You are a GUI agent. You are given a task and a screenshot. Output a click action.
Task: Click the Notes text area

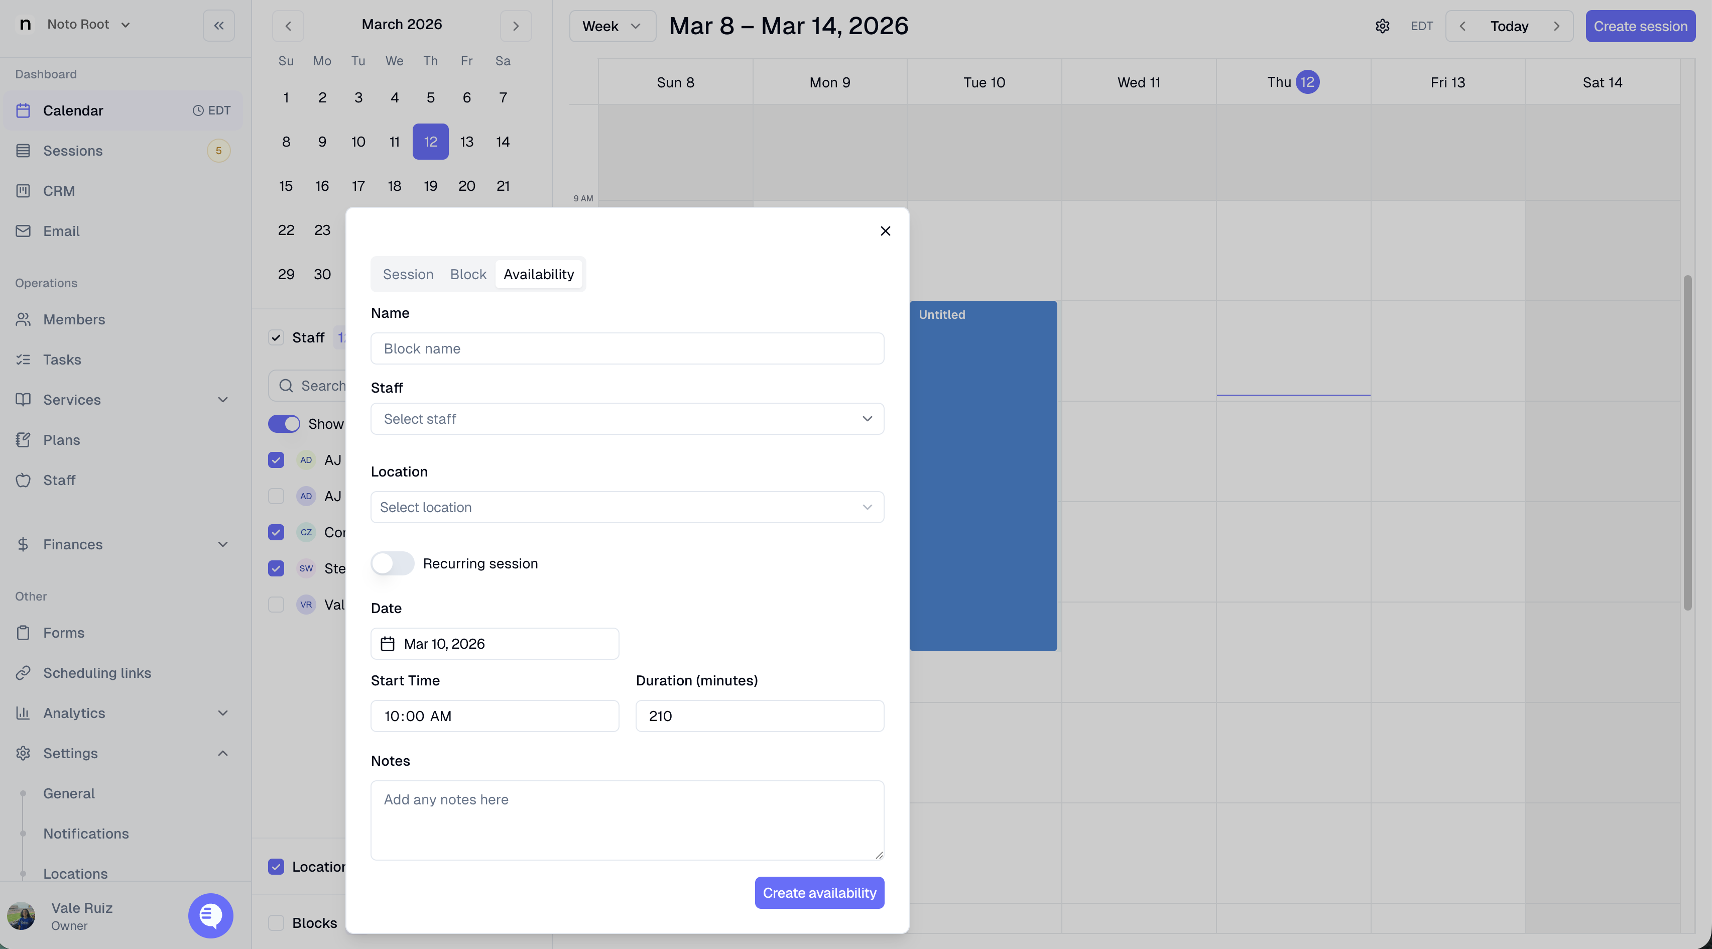(x=628, y=820)
